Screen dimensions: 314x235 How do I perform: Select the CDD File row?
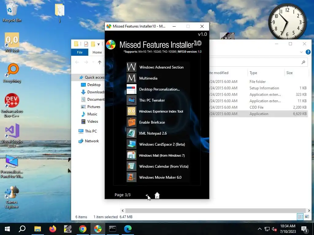tap(258, 107)
